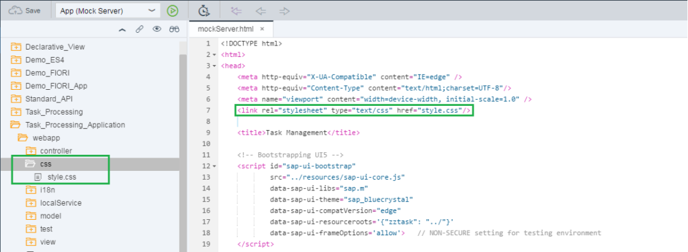Click the "IE=edge" value on line 4
688x252 pixels.
click(x=432, y=77)
